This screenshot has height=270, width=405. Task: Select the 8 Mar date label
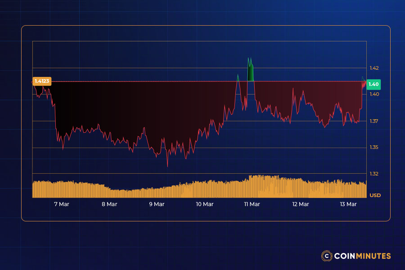(x=109, y=204)
